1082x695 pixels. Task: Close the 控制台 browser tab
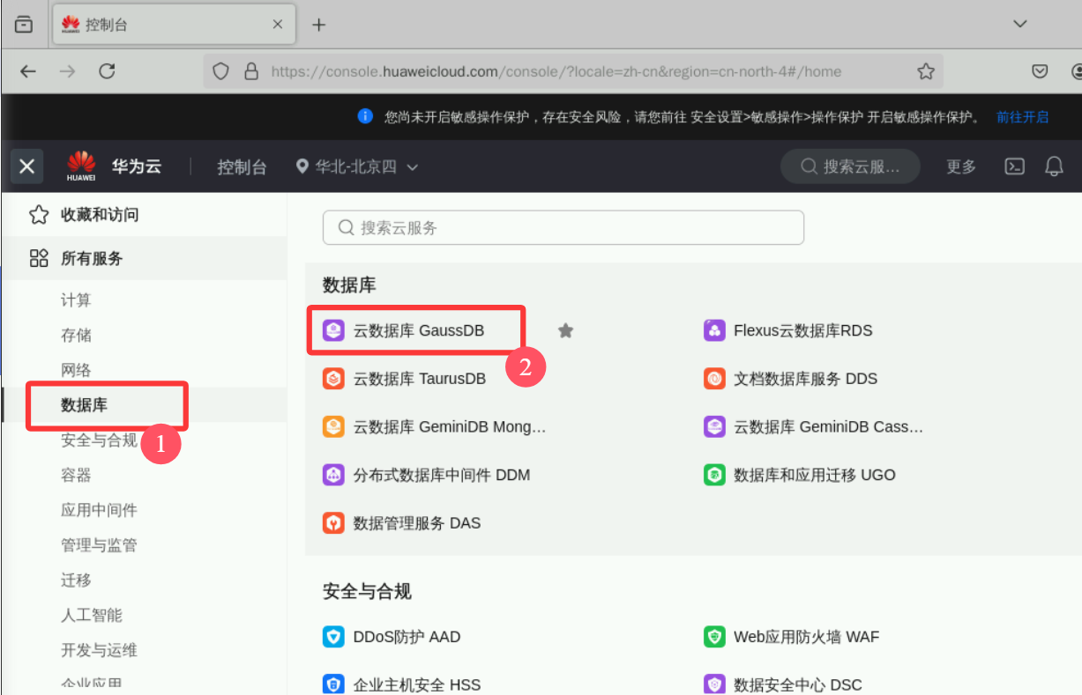click(x=277, y=25)
